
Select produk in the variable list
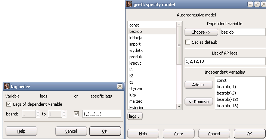pos(152,57)
